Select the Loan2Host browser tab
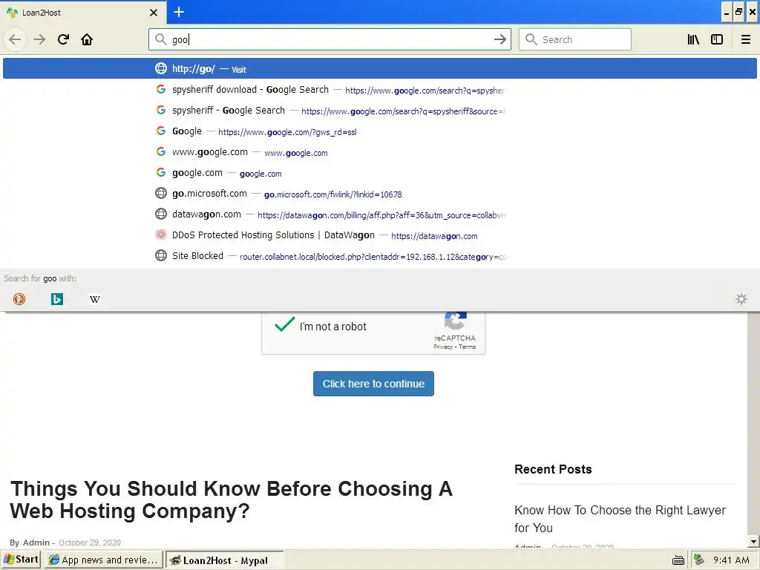Viewport: 760px width, 570px height. pyautogui.click(x=82, y=13)
